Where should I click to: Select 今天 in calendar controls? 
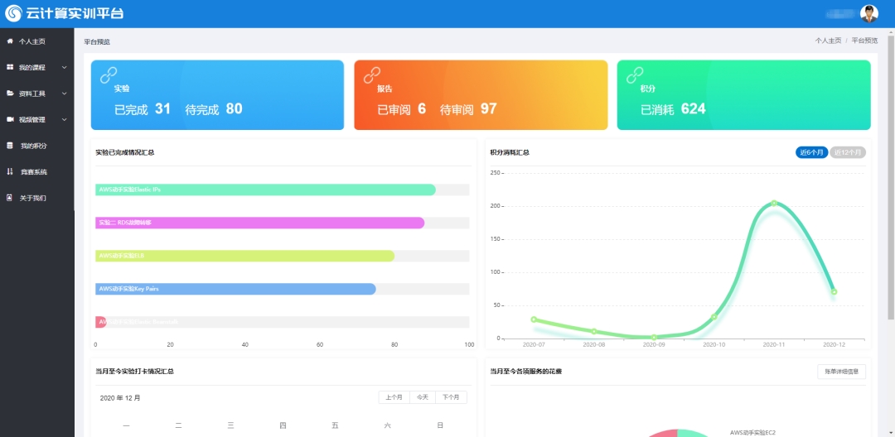pos(423,397)
